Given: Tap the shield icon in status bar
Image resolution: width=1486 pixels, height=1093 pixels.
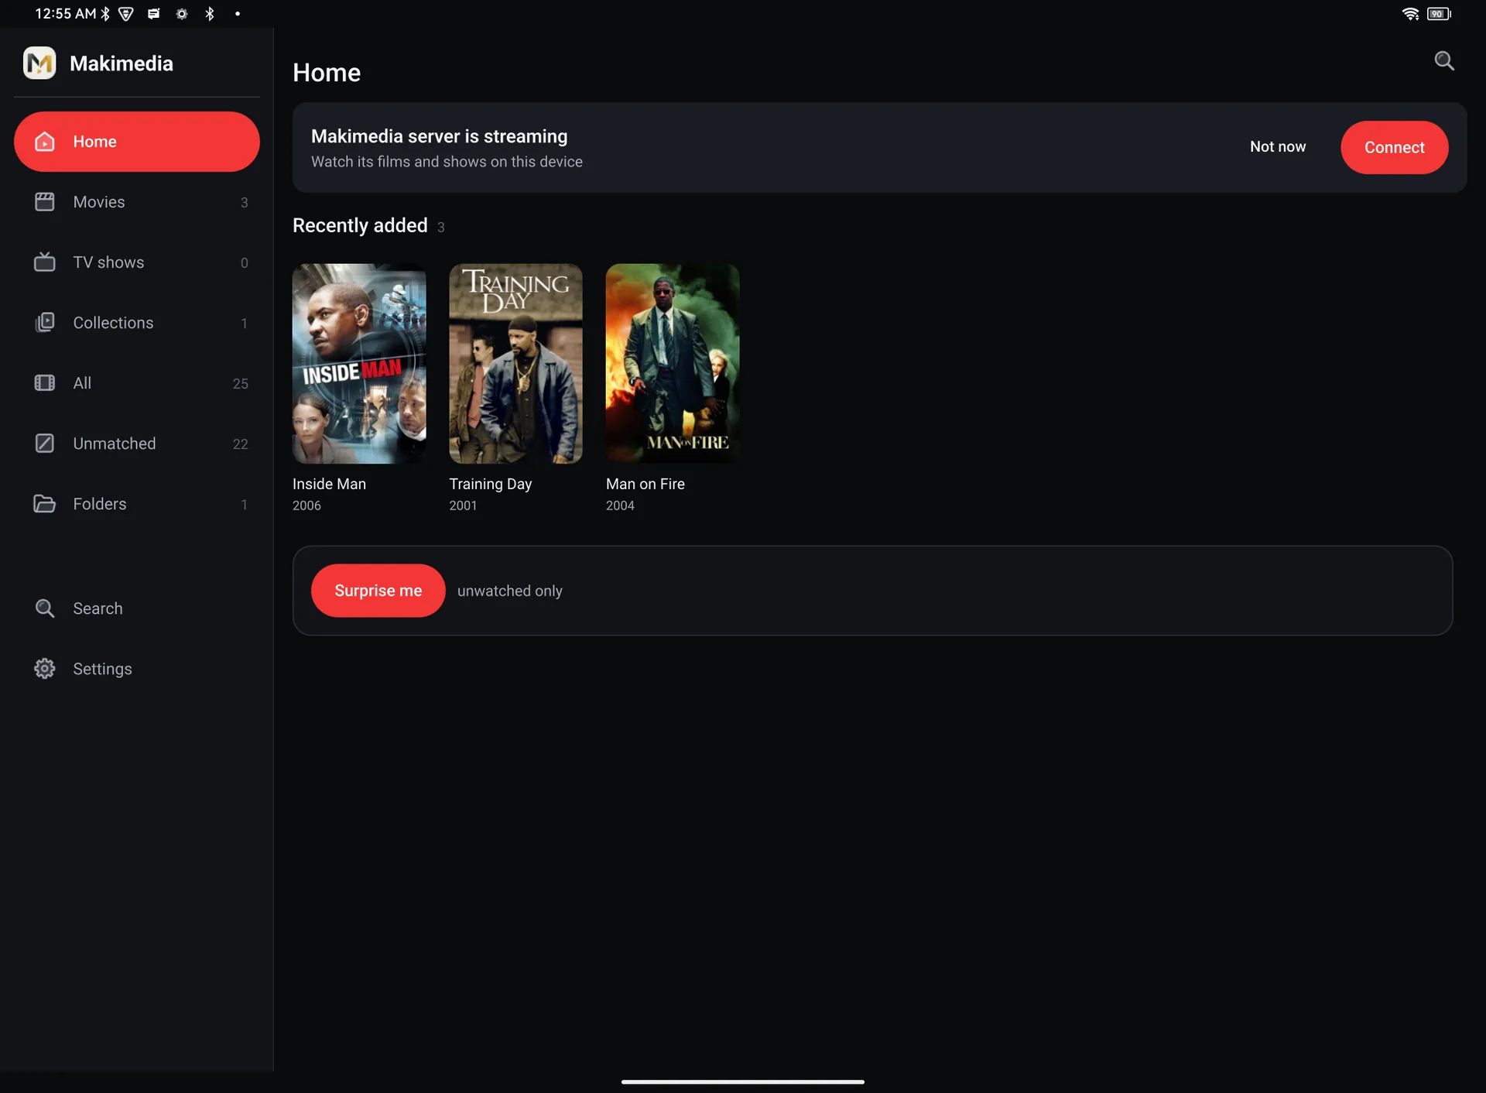Looking at the screenshot, I should (x=125, y=14).
